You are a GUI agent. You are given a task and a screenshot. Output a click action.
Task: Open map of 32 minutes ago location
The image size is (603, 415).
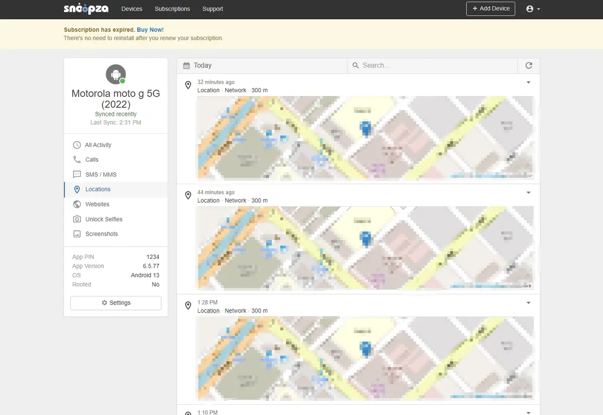click(365, 137)
